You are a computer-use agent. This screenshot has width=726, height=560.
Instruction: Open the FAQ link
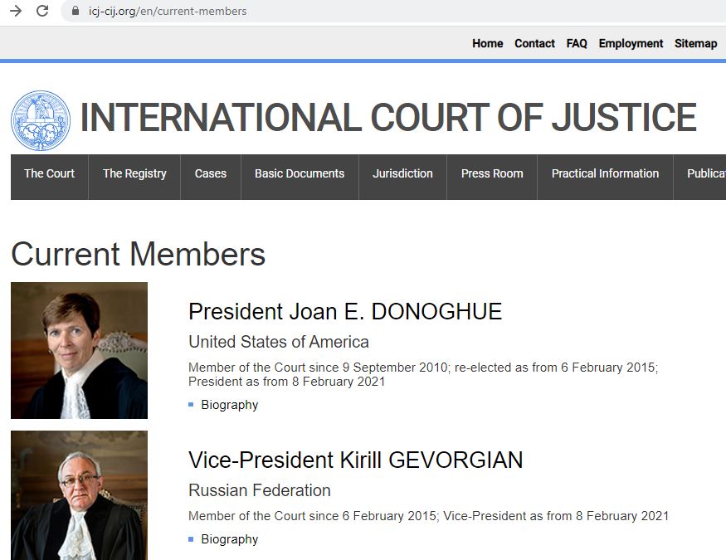tap(577, 43)
